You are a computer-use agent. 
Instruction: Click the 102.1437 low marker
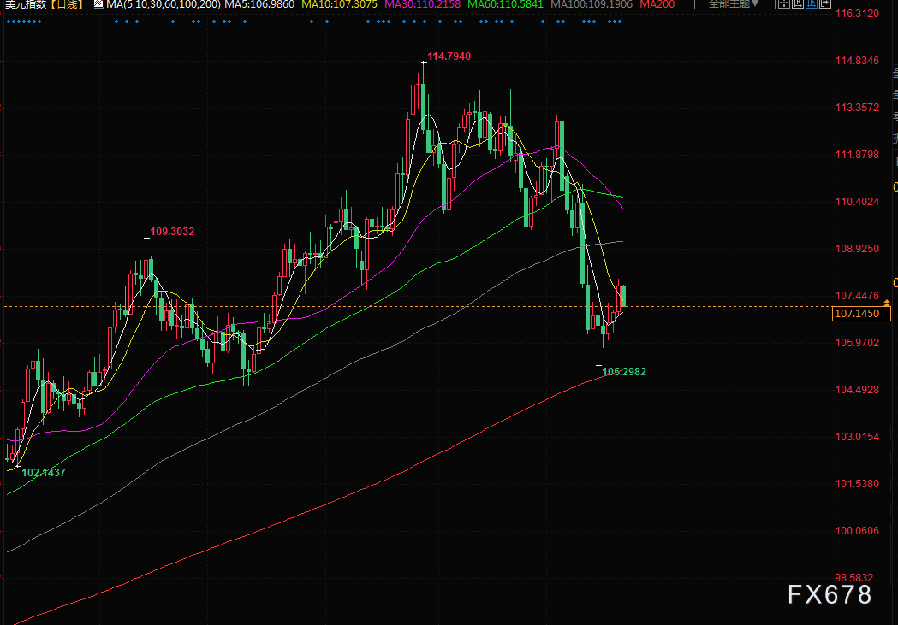click(x=44, y=472)
